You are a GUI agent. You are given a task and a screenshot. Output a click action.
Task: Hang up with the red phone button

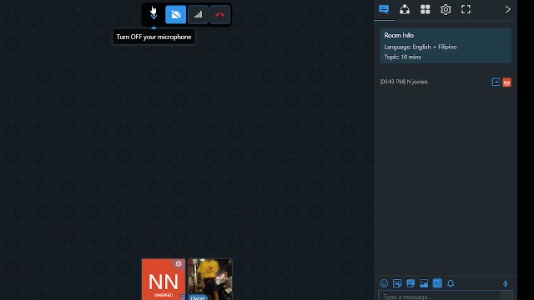[219, 15]
